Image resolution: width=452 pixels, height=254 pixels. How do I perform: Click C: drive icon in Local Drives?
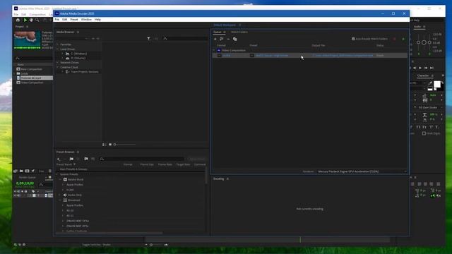pos(68,54)
